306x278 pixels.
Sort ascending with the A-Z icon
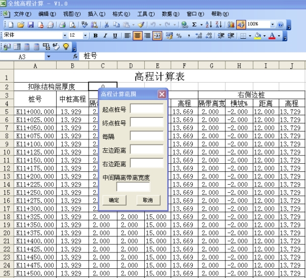pyautogui.click(x=209, y=24)
